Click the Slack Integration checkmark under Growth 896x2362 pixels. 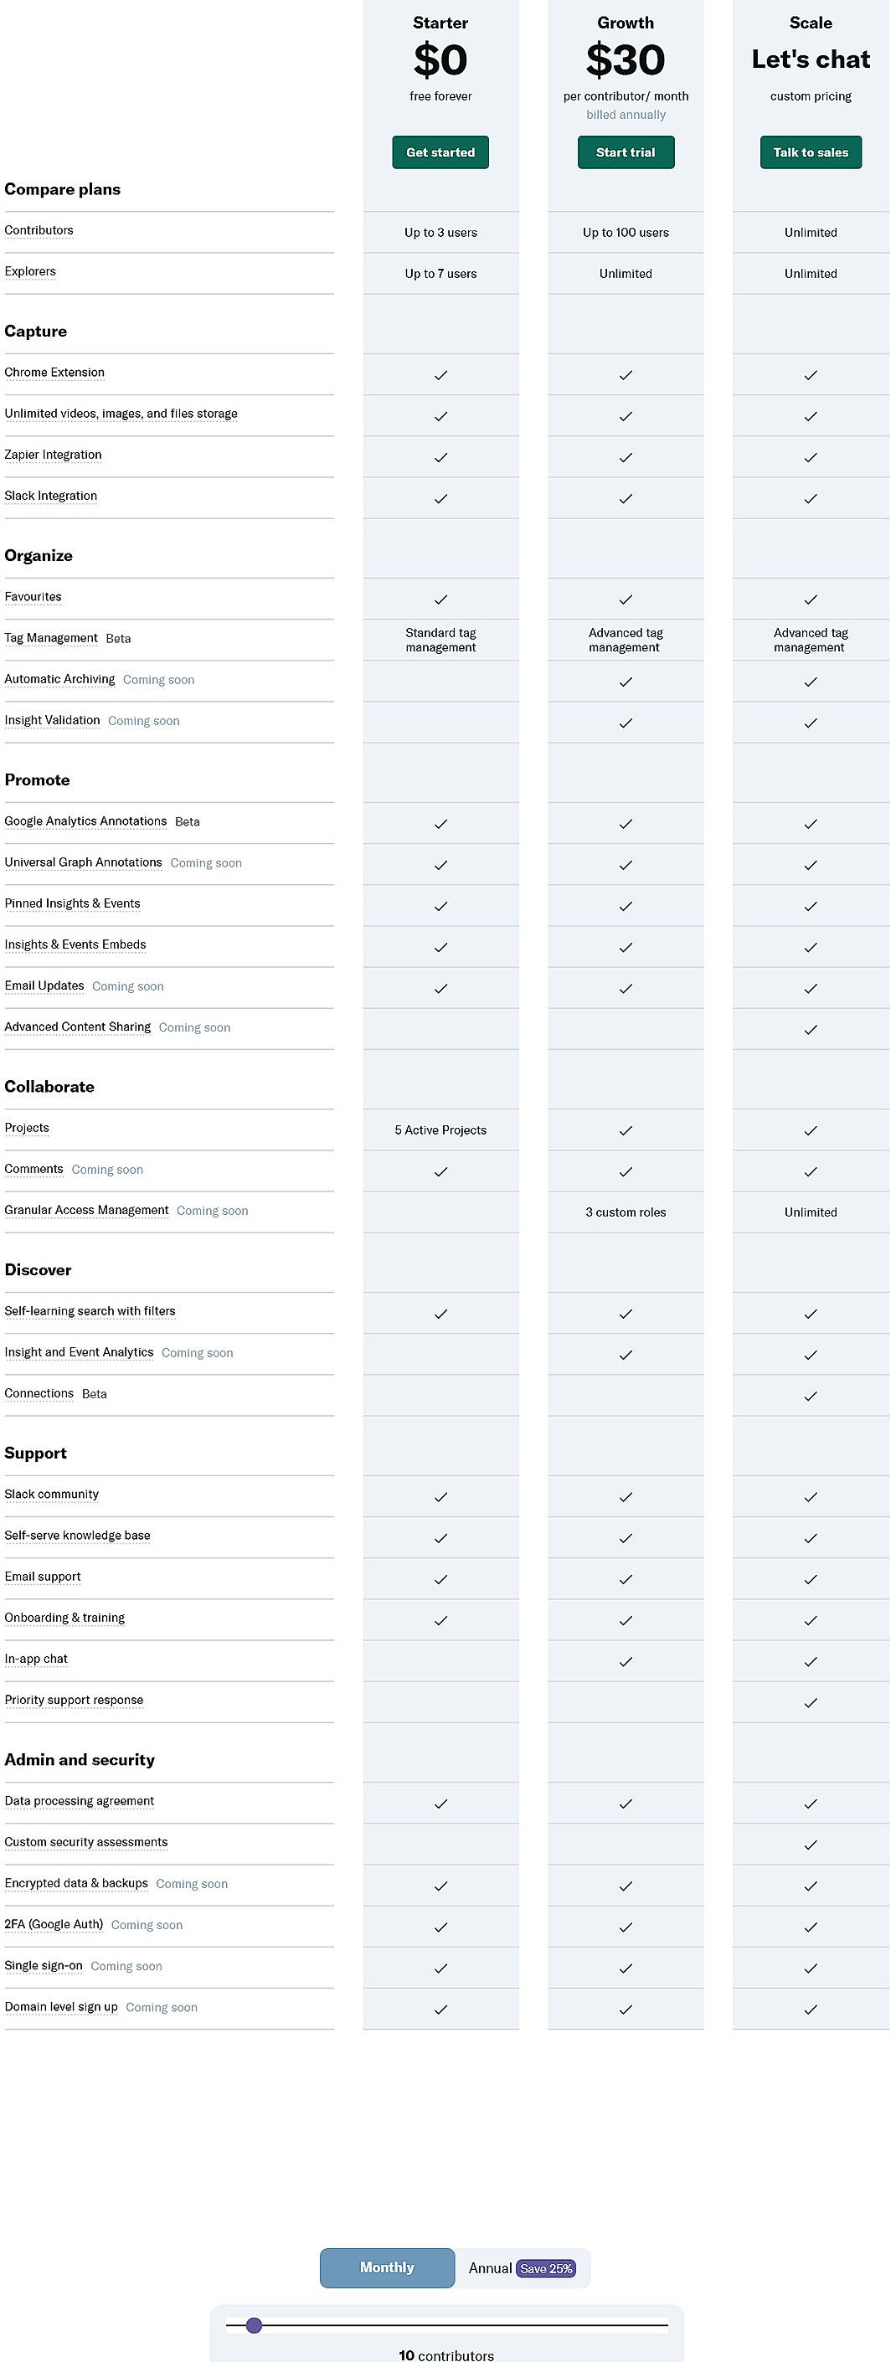pyautogui.click(x=626, y=498)
